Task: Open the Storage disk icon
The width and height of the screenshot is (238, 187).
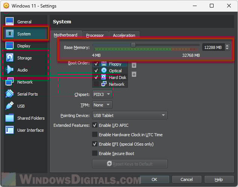Action: (x=9, y=58)
